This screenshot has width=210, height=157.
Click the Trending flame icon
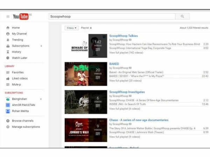(x=8, y=40)
